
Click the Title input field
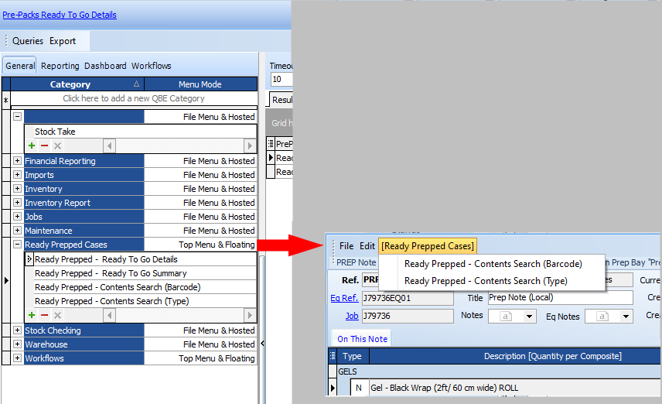(x=559, y=298)
